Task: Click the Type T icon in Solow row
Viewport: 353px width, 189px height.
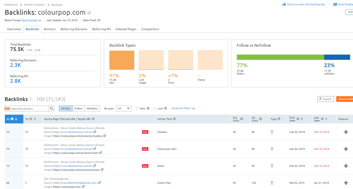Action: (x=272, y=166)
